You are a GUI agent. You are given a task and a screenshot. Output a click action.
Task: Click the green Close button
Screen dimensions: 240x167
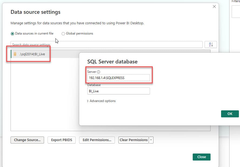(201, 157)
